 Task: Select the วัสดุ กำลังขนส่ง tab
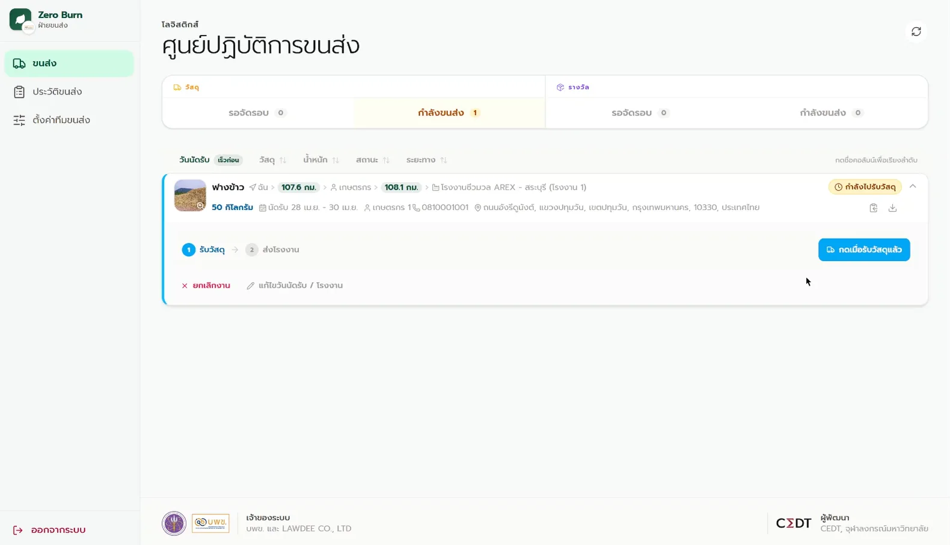tap(449, 112)
